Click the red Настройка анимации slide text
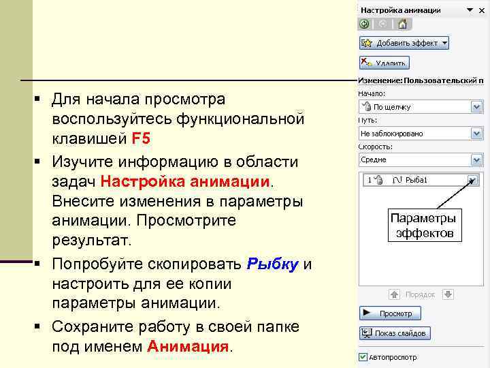 (185, 181)
